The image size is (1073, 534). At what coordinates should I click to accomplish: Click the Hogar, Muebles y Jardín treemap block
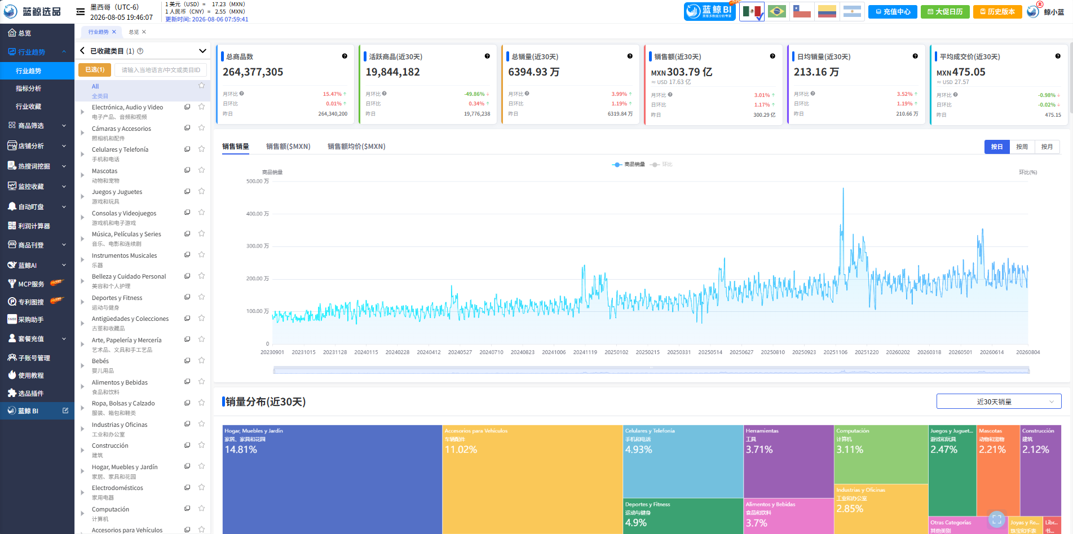point(332,479)
